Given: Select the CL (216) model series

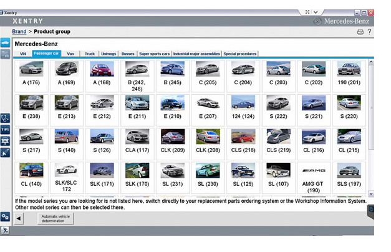Looking at the screenshot, I should (x=314, y=144).
